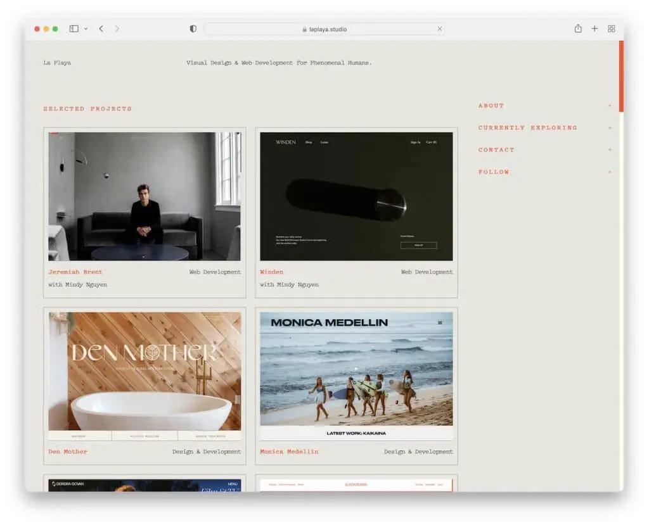Image resolution: width=649 pixels, height=525 pixels.
Task: Open the Winden project link
Action: (x=271, y=272)
